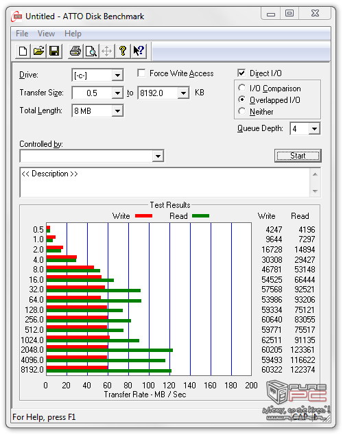
Task: Select the I/O Comparison radio option
Action: pyautogui.click(x=241, y=88)
